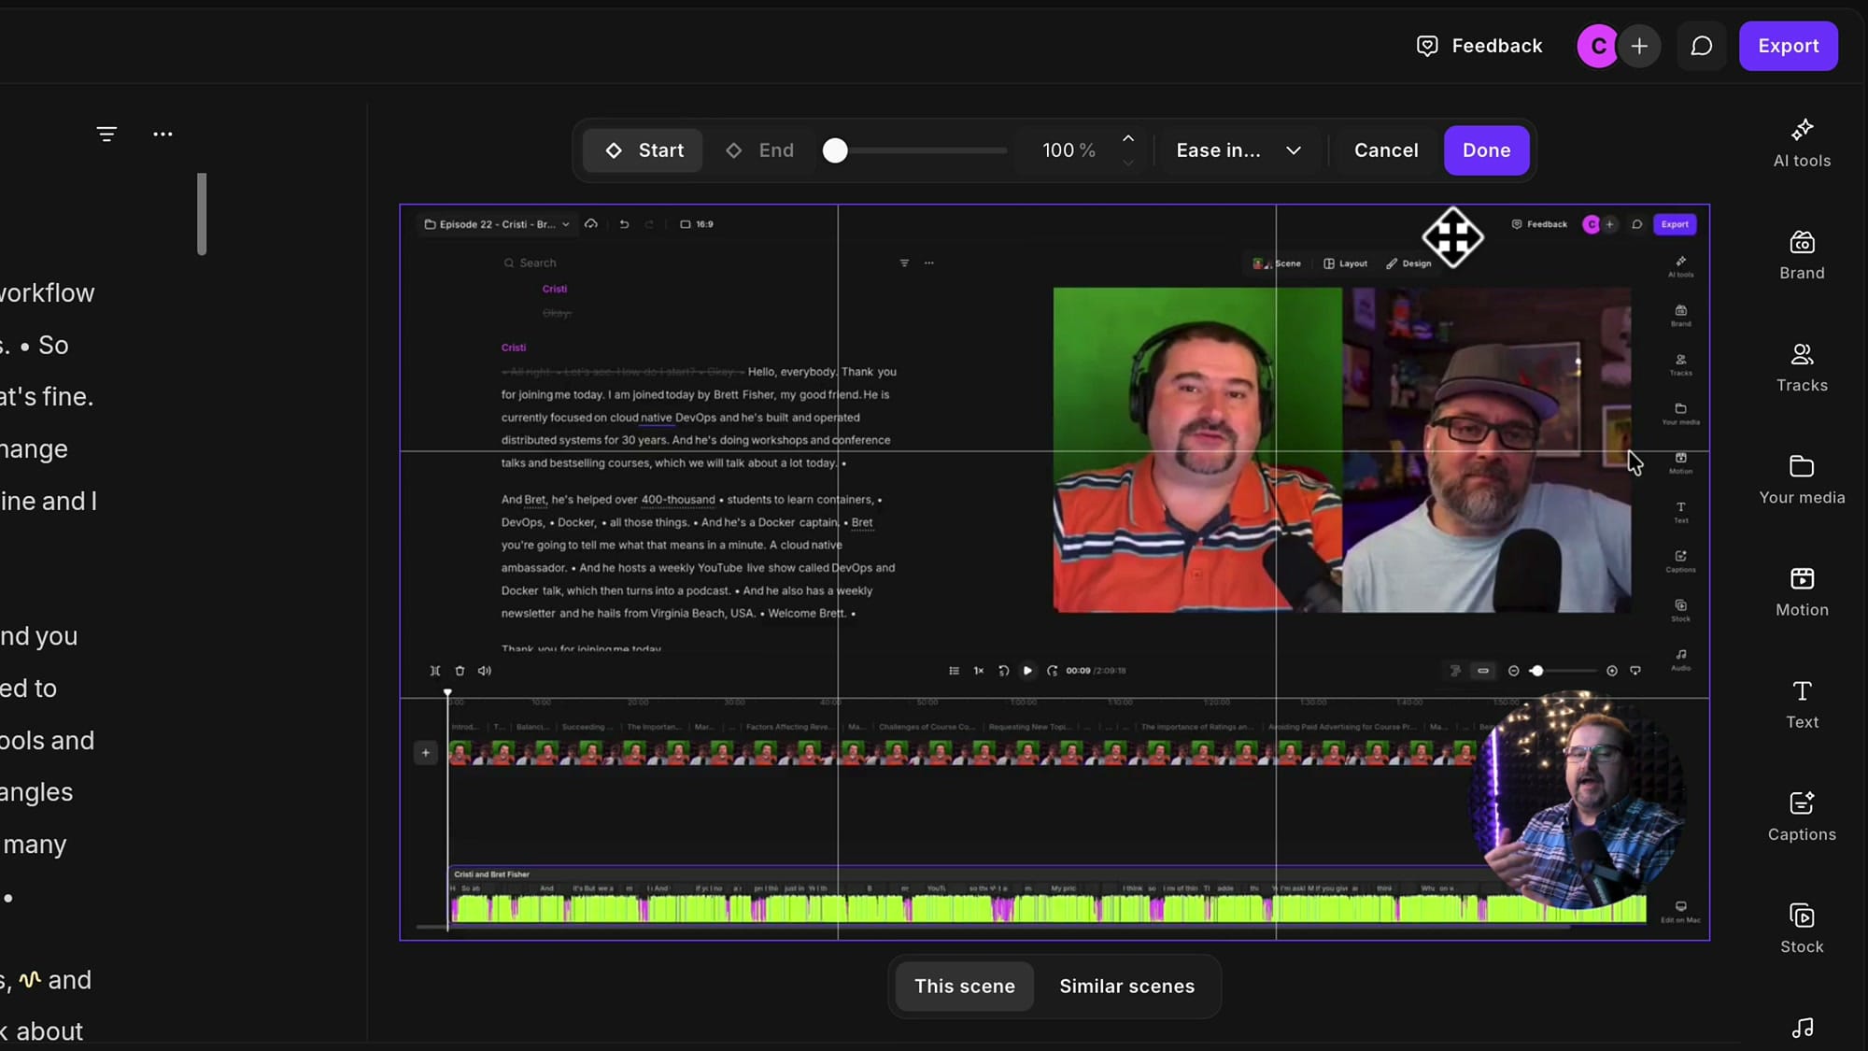Select the End keyframe
1868x1051 pixels.
tap(759, 150)
